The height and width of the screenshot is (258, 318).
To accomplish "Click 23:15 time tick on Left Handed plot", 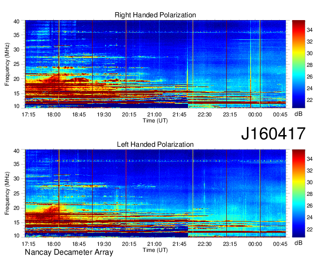I will pyautogui.click(x=230, y=244).
